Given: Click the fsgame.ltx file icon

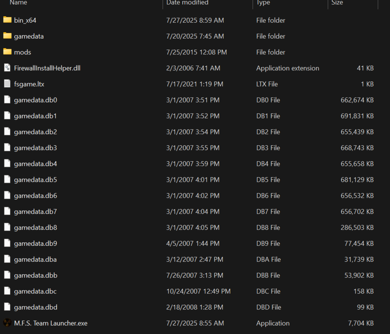Looking at the screenshot, I should (x=7, y=84).
